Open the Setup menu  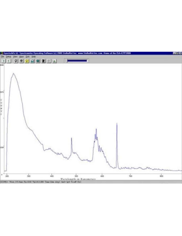tap(8, 57)
